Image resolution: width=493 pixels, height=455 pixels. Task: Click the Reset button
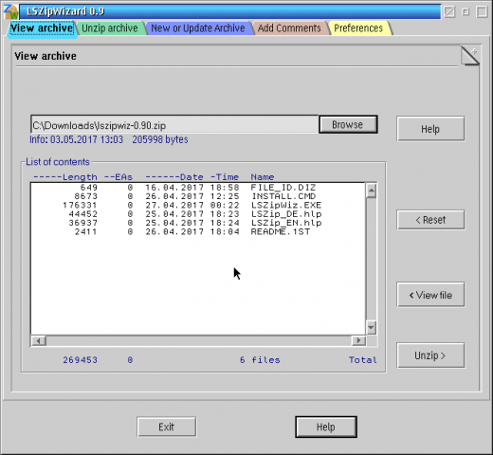pyautogui.click(x=430, y=220)
